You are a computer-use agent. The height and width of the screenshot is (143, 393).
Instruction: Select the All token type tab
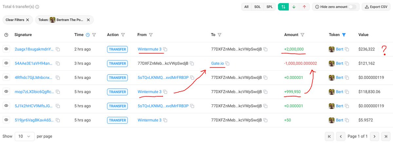[246, 7]
